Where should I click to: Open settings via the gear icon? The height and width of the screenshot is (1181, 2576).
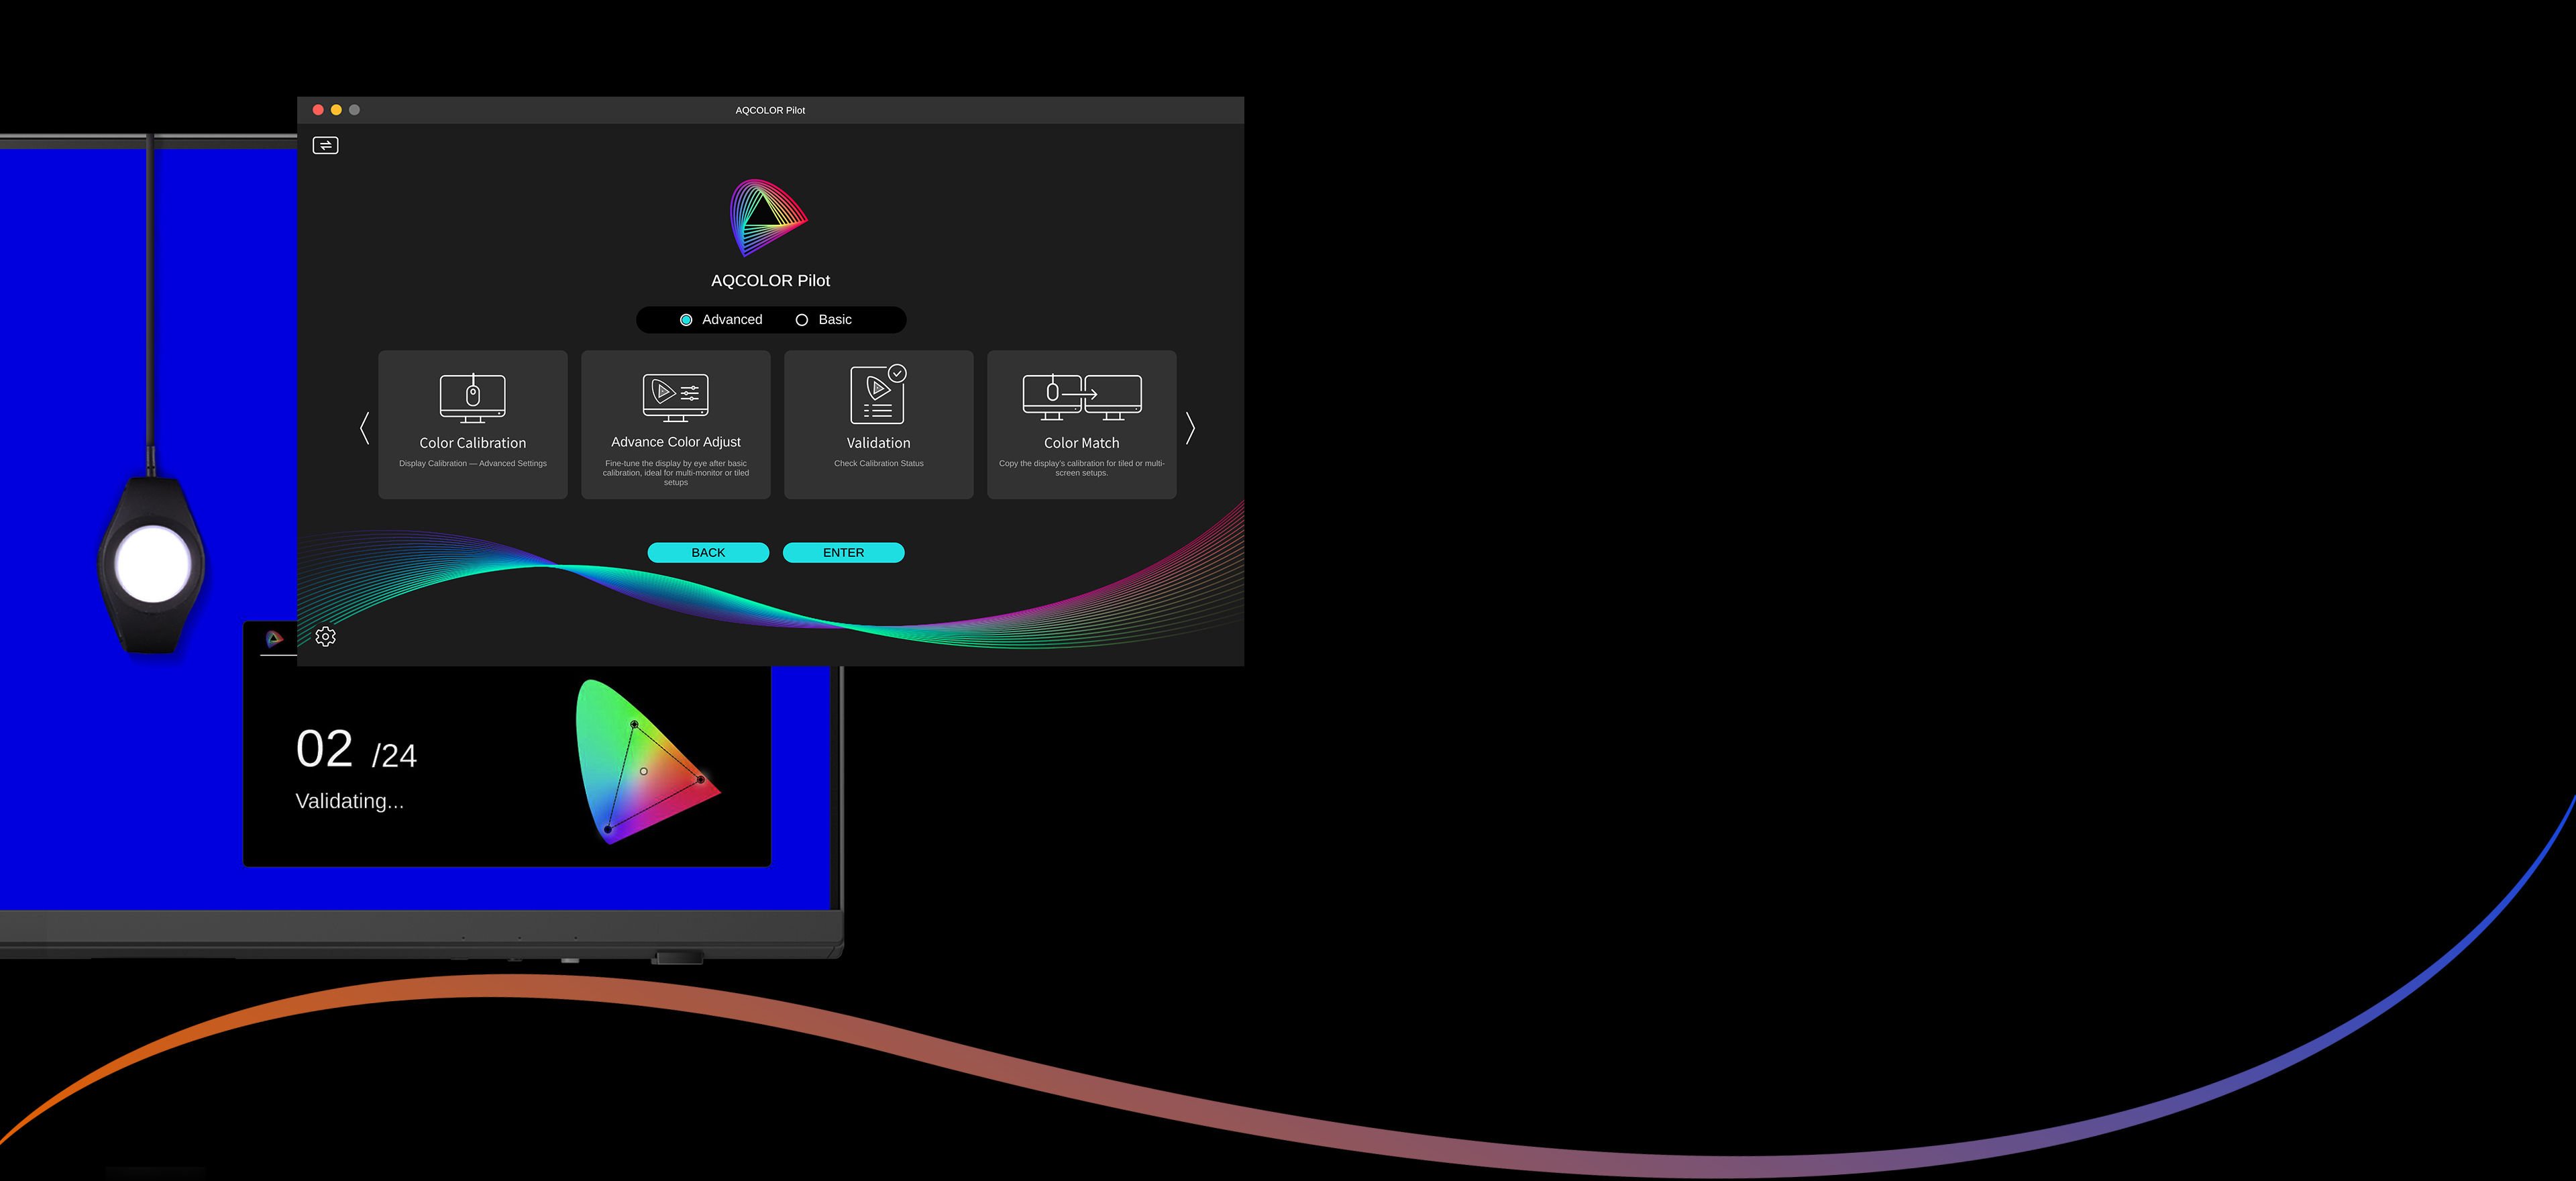tap(325, 636)
